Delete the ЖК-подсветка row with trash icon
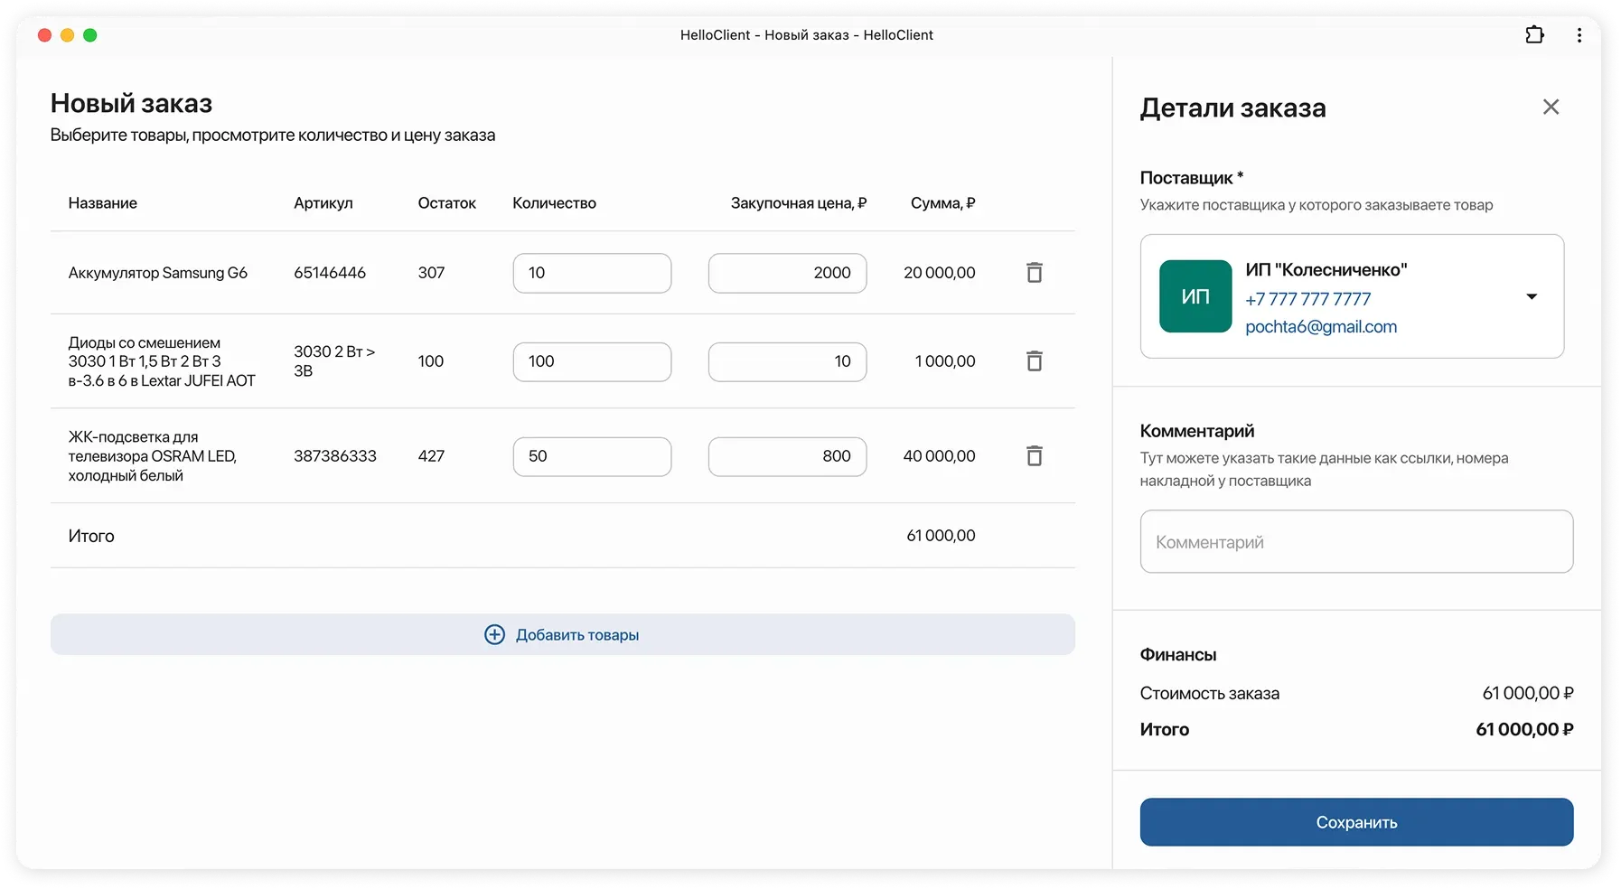Viewport: 1621px width, 889px height. coord(1035,456)
